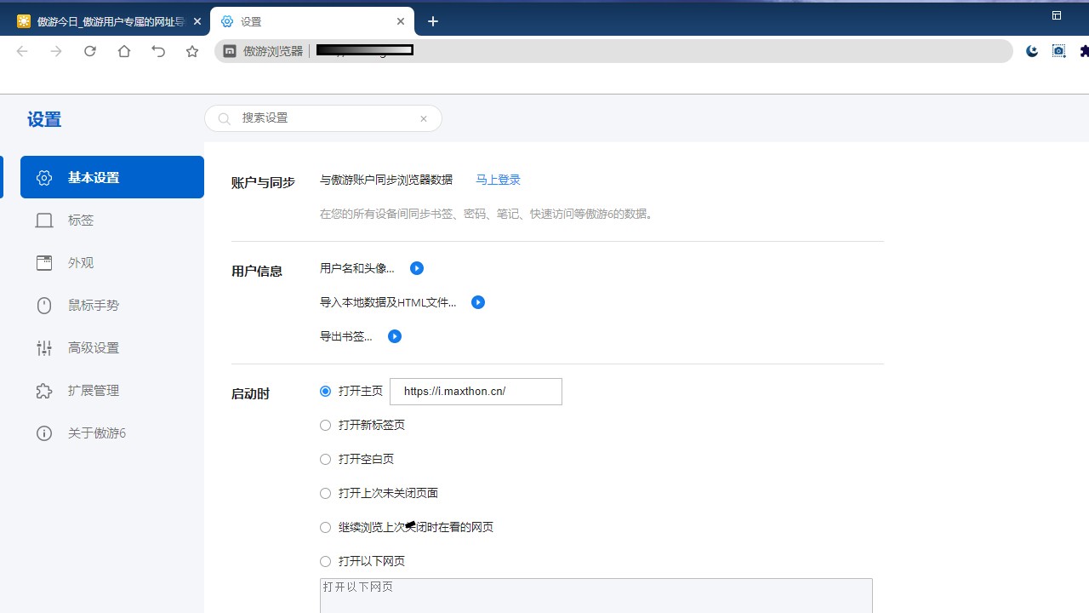Click the reload page icon
The image size is (1089, 613).
[x=90, y=51]
